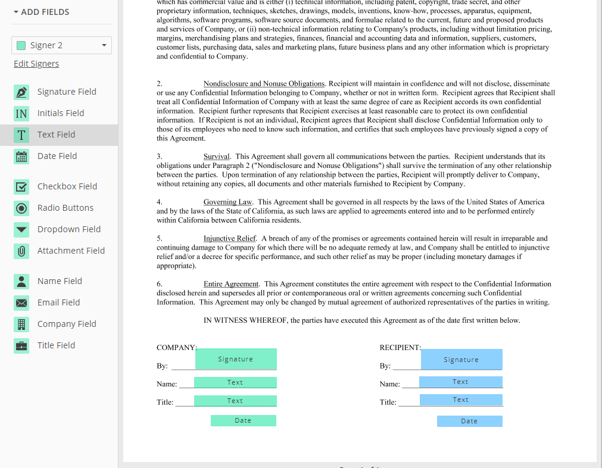Select the green Text field beside Company Title
Image resolution: width=602 pixels, height=468 pixels.
[235, 401]
